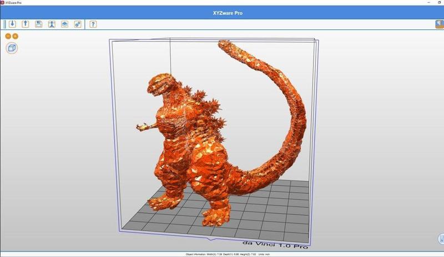
Task: Open Help with the question mark icon
Action: coord(93,24)
